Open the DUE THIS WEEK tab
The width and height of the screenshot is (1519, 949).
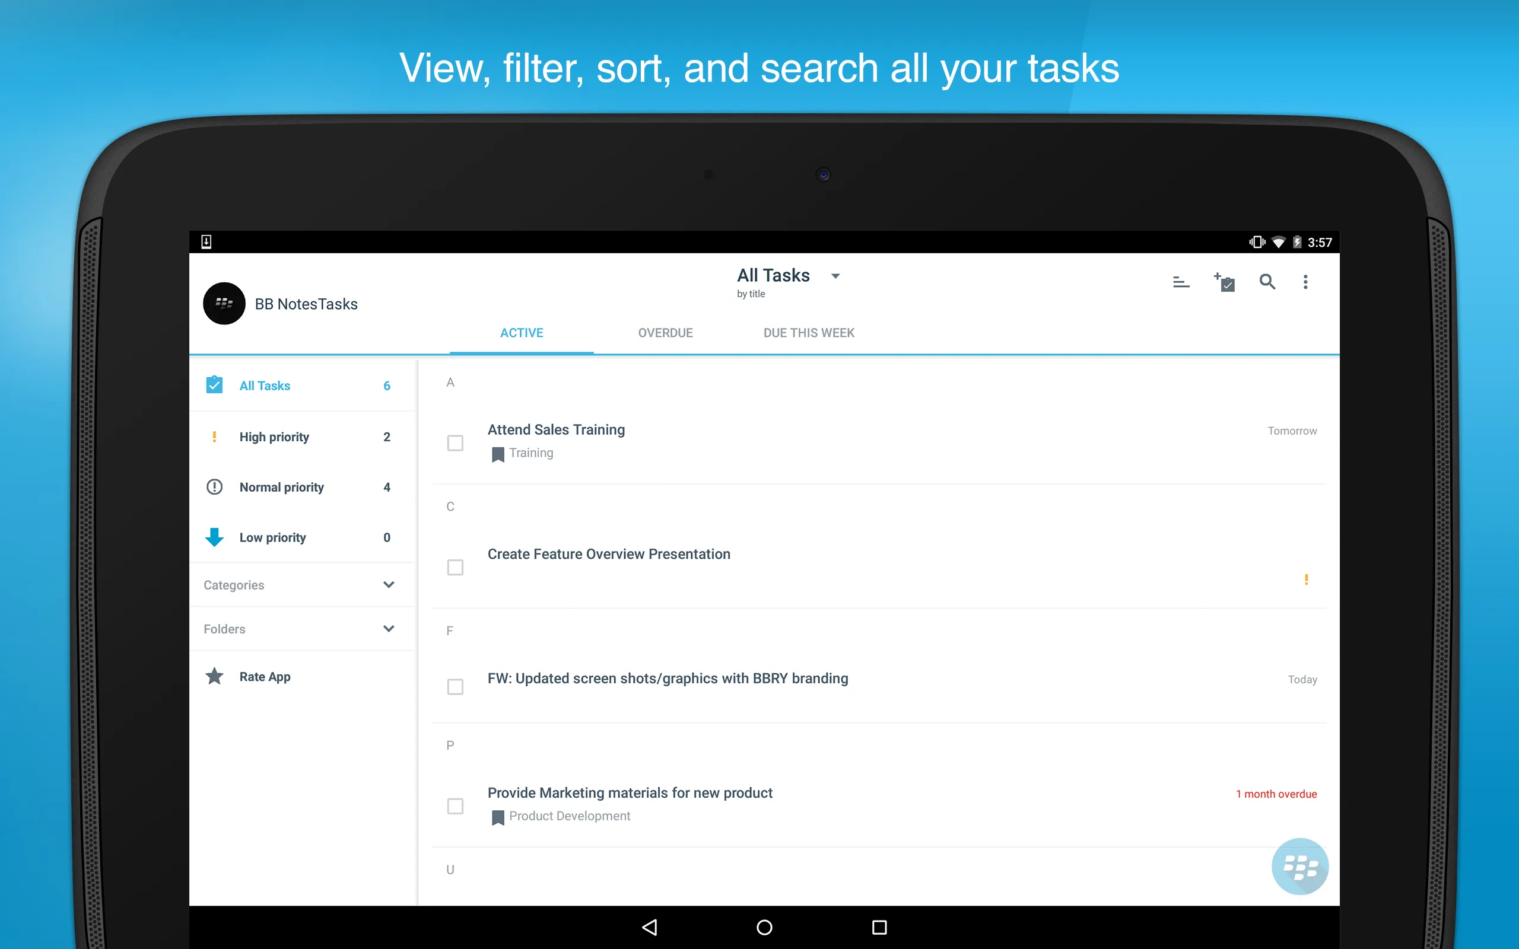[809, 333]
